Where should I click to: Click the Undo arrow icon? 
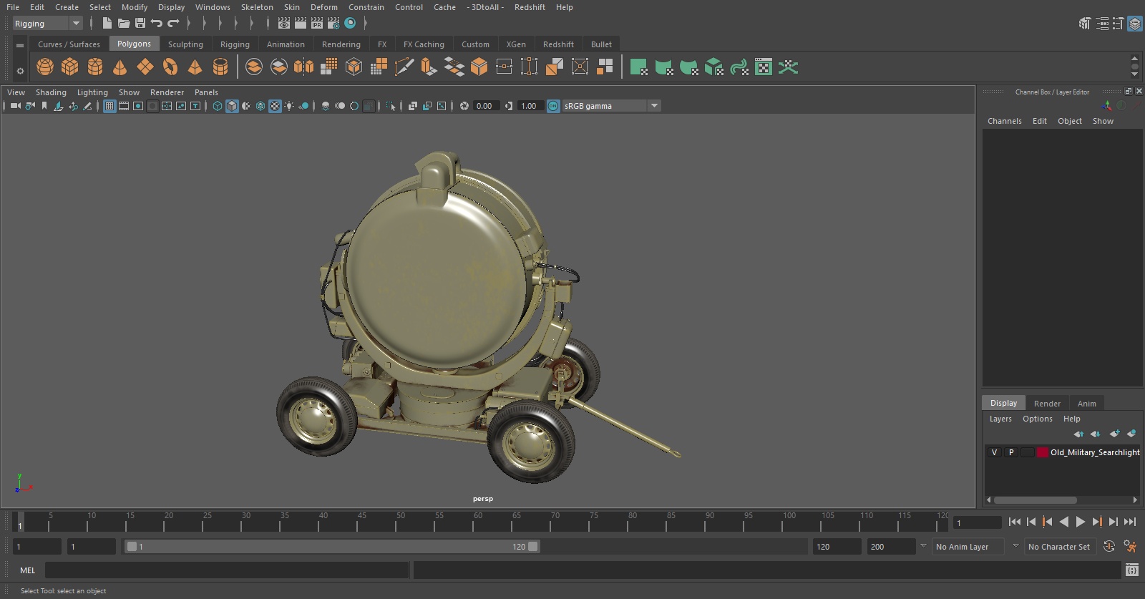(157, 24)
